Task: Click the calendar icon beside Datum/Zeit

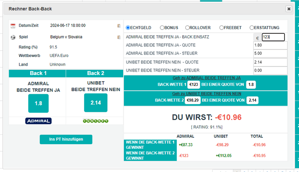Action: pyautogui.click(x=13, y=26)
